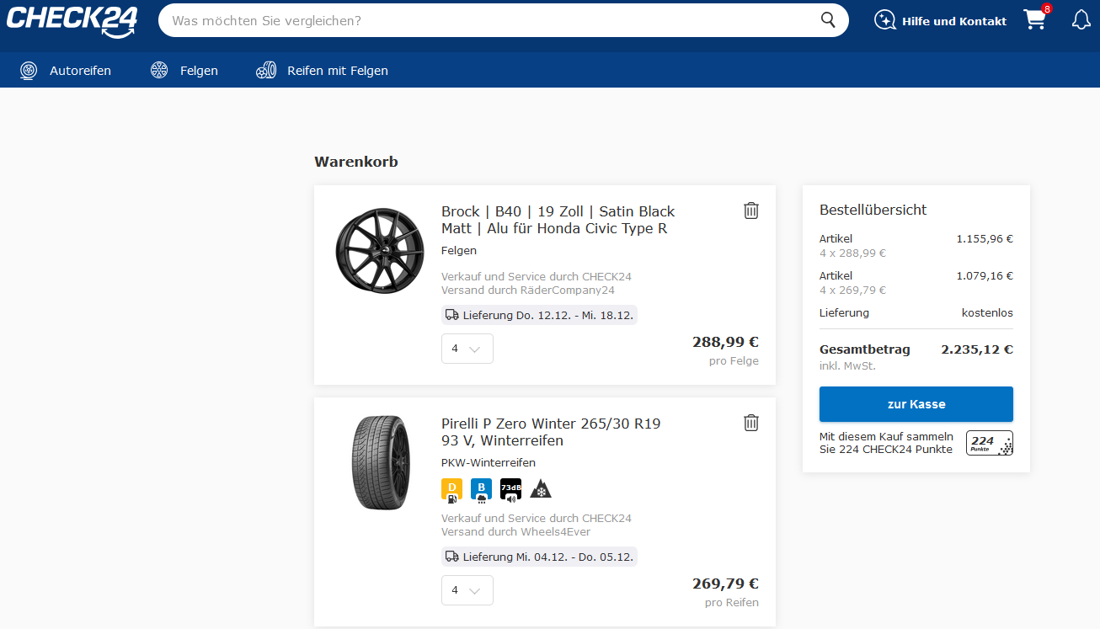Click the fuel efficiency D label icon

point(451,490)
